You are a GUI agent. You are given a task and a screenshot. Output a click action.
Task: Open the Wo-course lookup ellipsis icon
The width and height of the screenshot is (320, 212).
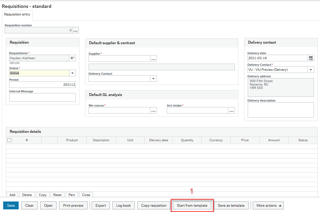(153, 110)
